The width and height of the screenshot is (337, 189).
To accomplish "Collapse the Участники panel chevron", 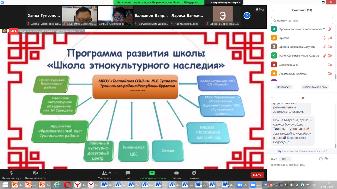I will [x=272, y=10].
